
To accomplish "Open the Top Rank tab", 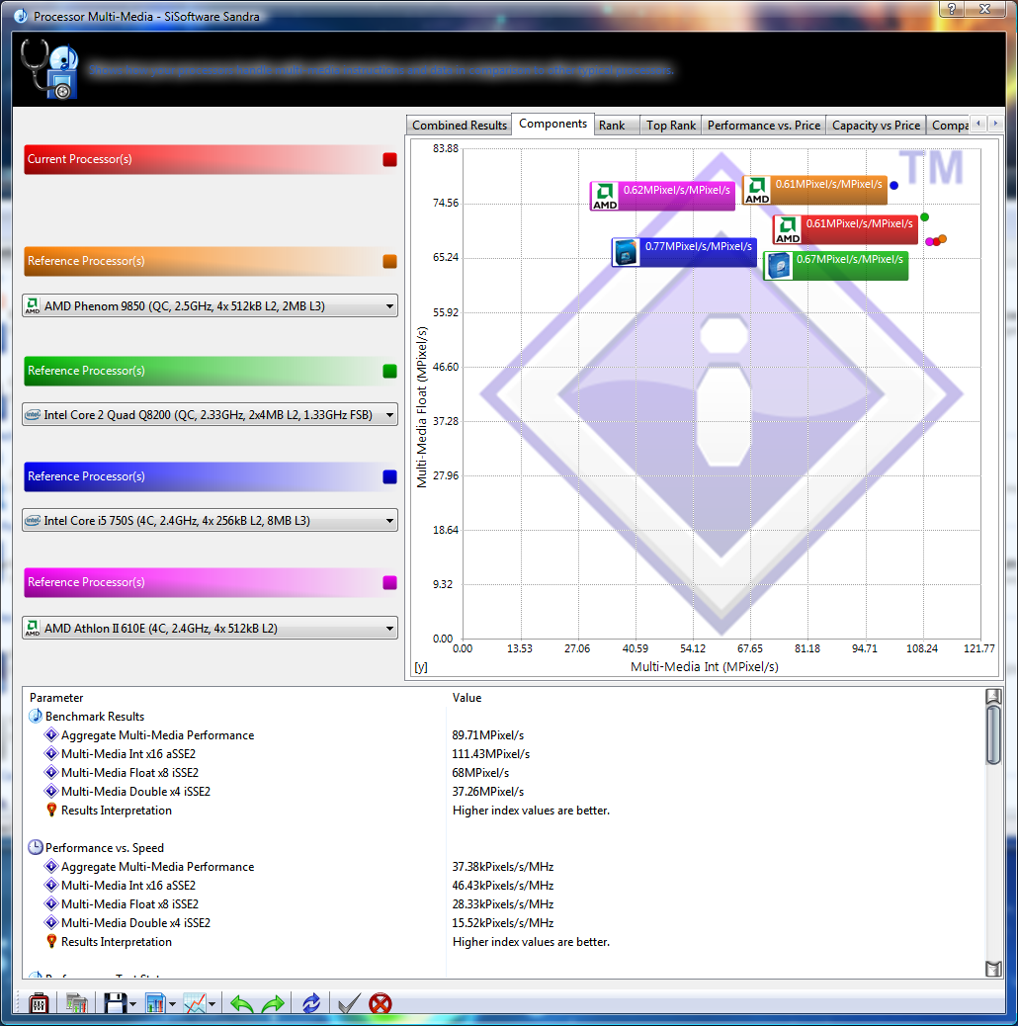I will (671, 125).
